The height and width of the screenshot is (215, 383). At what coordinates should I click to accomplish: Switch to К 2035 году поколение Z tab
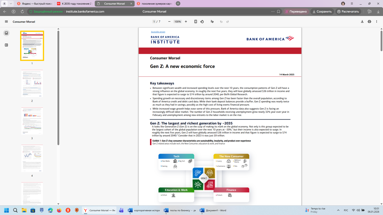point(74,4)
